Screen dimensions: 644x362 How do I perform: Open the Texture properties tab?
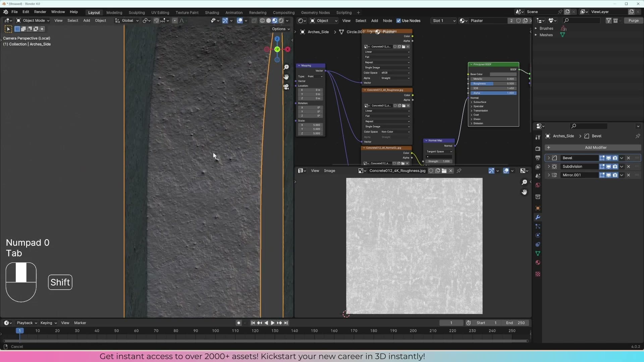tap(538, 274)
